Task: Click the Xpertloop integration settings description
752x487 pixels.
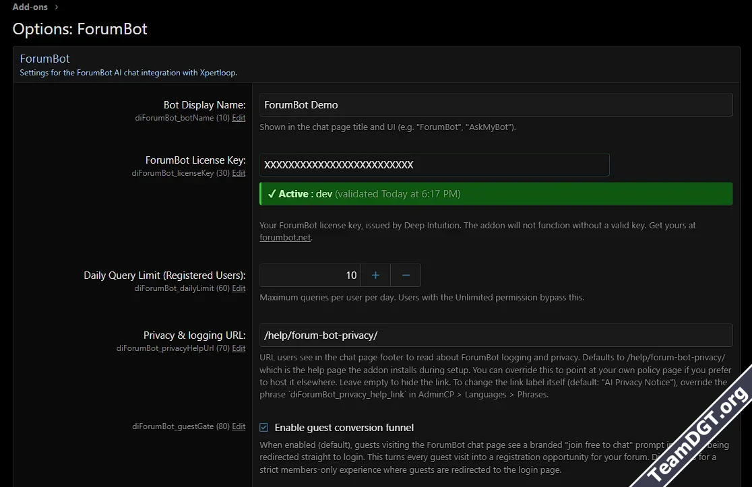Action: [129, 72]
